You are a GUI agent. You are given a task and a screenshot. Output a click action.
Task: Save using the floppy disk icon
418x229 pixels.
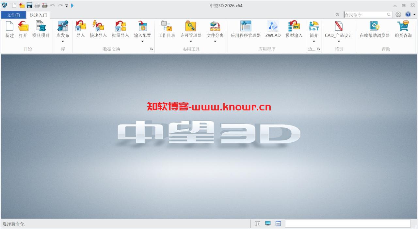click(29, 5)
